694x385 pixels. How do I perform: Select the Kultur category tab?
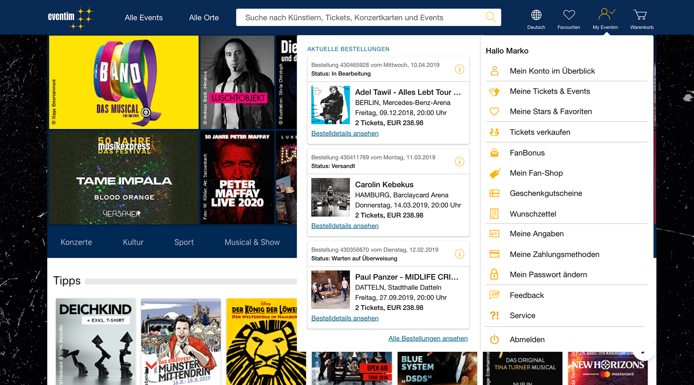133,242
